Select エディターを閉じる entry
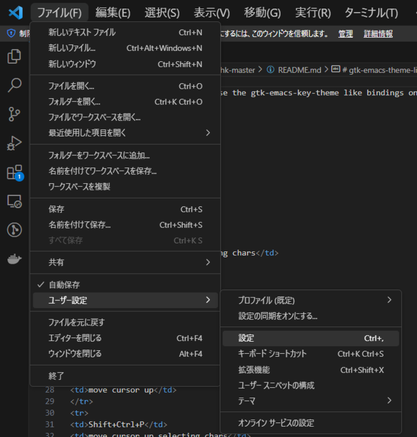 [x=125, y=338]
